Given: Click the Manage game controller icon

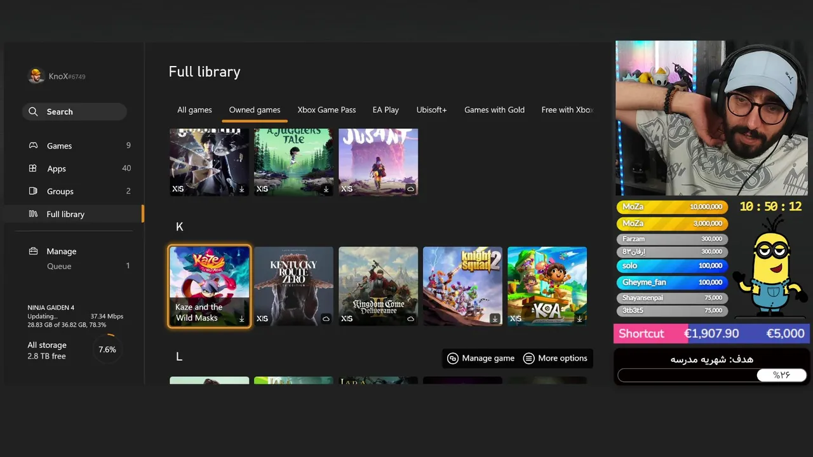Looking at the screenshot, I should pyautogui.click(x=453, y=358).
